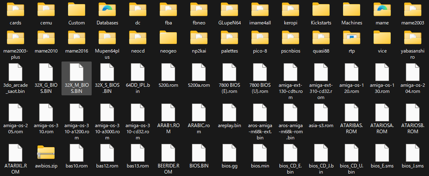Click the Custom folder

coord(77,13)
